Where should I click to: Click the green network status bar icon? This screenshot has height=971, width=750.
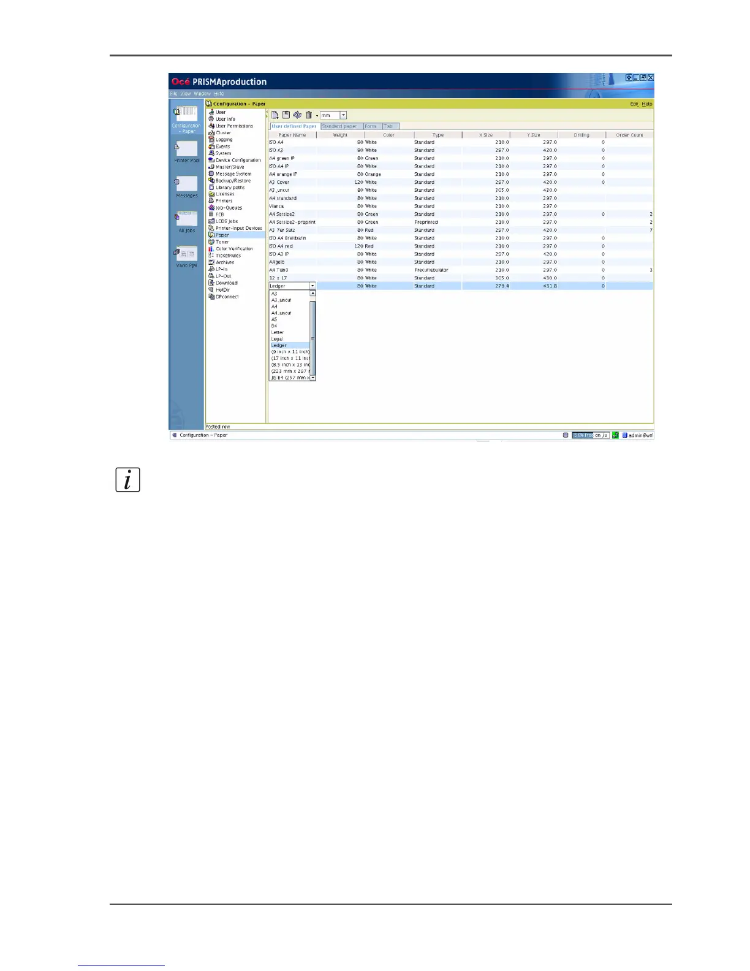[615, 435]
